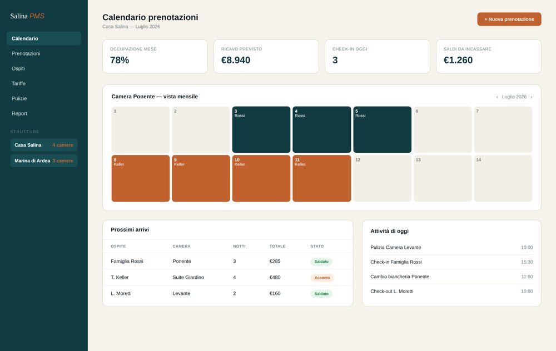Viewport: 556px width, 351px height.
Task: Open Keller booking on day 11
Action: 321,178
